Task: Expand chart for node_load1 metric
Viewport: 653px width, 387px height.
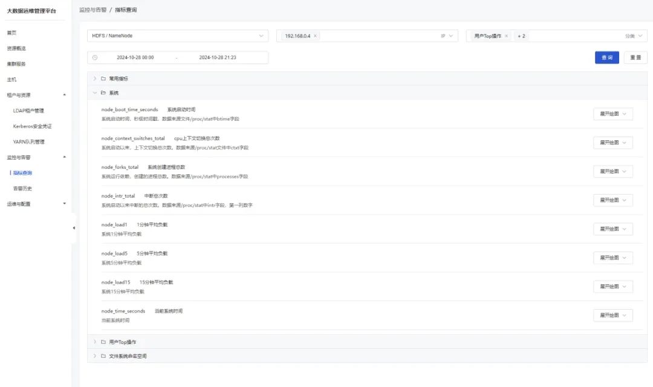Action: coord(613,229)
